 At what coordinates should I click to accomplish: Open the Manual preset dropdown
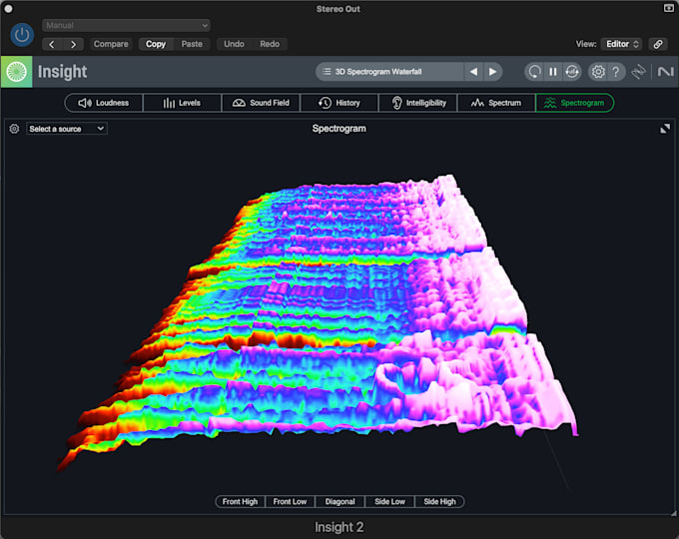coord(126,26)
